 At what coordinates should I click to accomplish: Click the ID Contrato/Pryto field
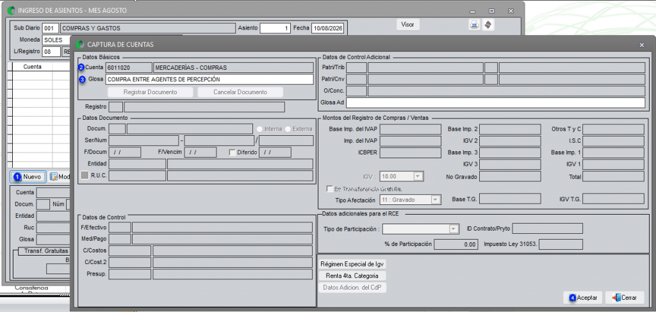(x=548, y=228)
